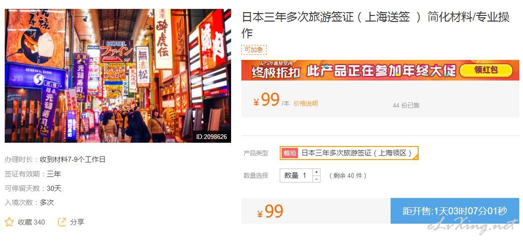Click the 领红包 yellow button
The width and height of the screenshot is (523, 241).
click(x=486, y=71)
